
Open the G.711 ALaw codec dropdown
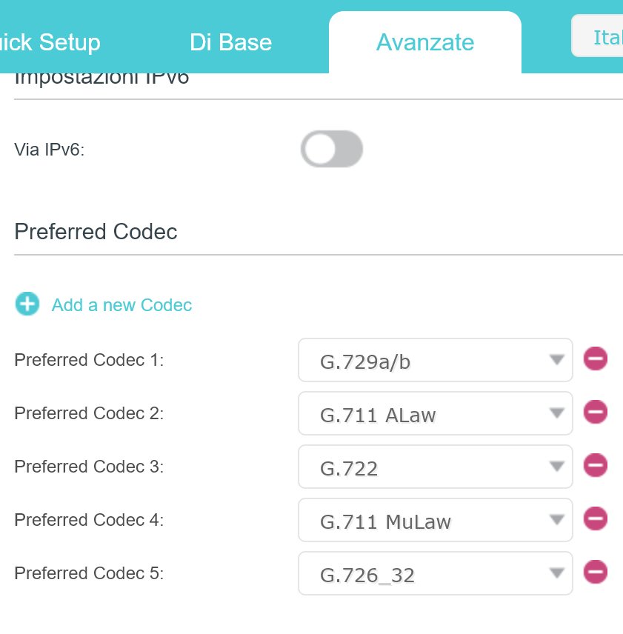(436, 413)
